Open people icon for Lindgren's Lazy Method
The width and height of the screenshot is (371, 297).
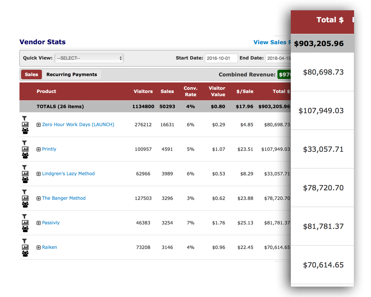click(x=25, y=180)
